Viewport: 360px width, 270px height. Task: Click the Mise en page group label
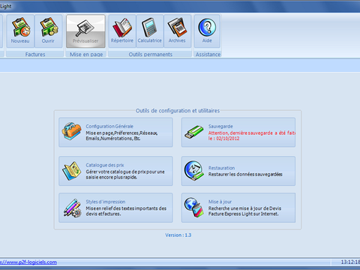tap(86, 54)
